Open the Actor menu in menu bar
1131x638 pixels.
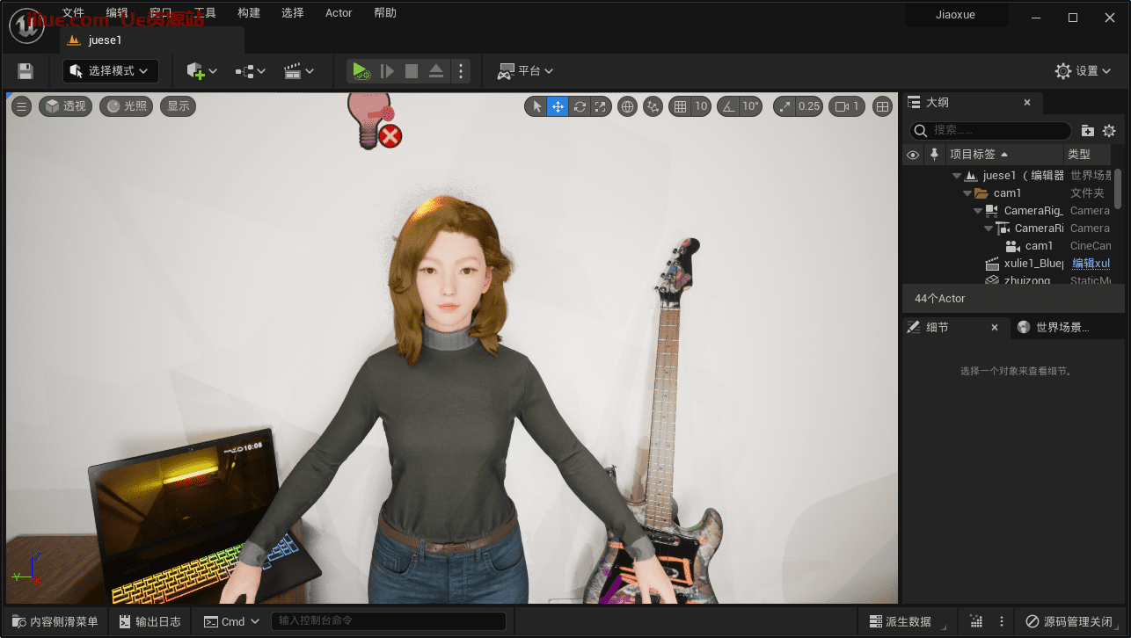click(x=339, y=13)
